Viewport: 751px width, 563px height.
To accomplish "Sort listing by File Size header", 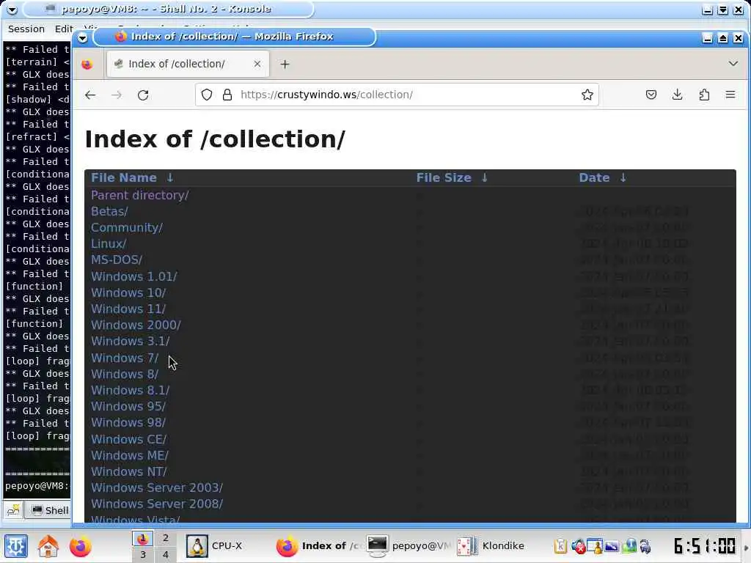I will click(x=444, y=177).
